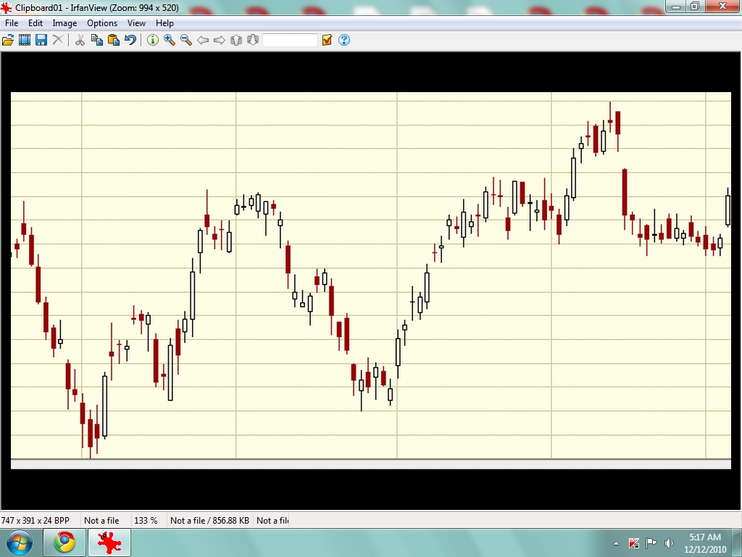This screenshot has height=557, width=742.
Task: Open the Options menu
Action: 102,23
